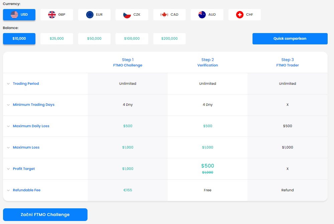Click $500 Maximum Daily Loss under Verification

[x=208, y=126]
